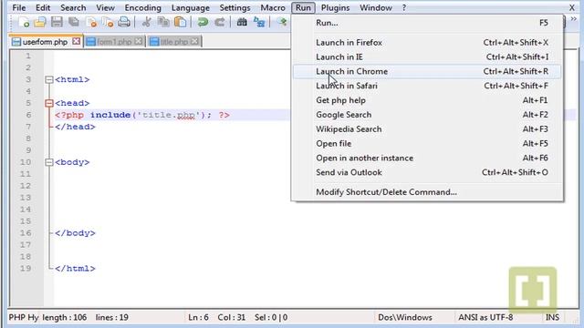Open the ? help menu
This screenshot has height=328, width=584.
[x=404, y=7]
